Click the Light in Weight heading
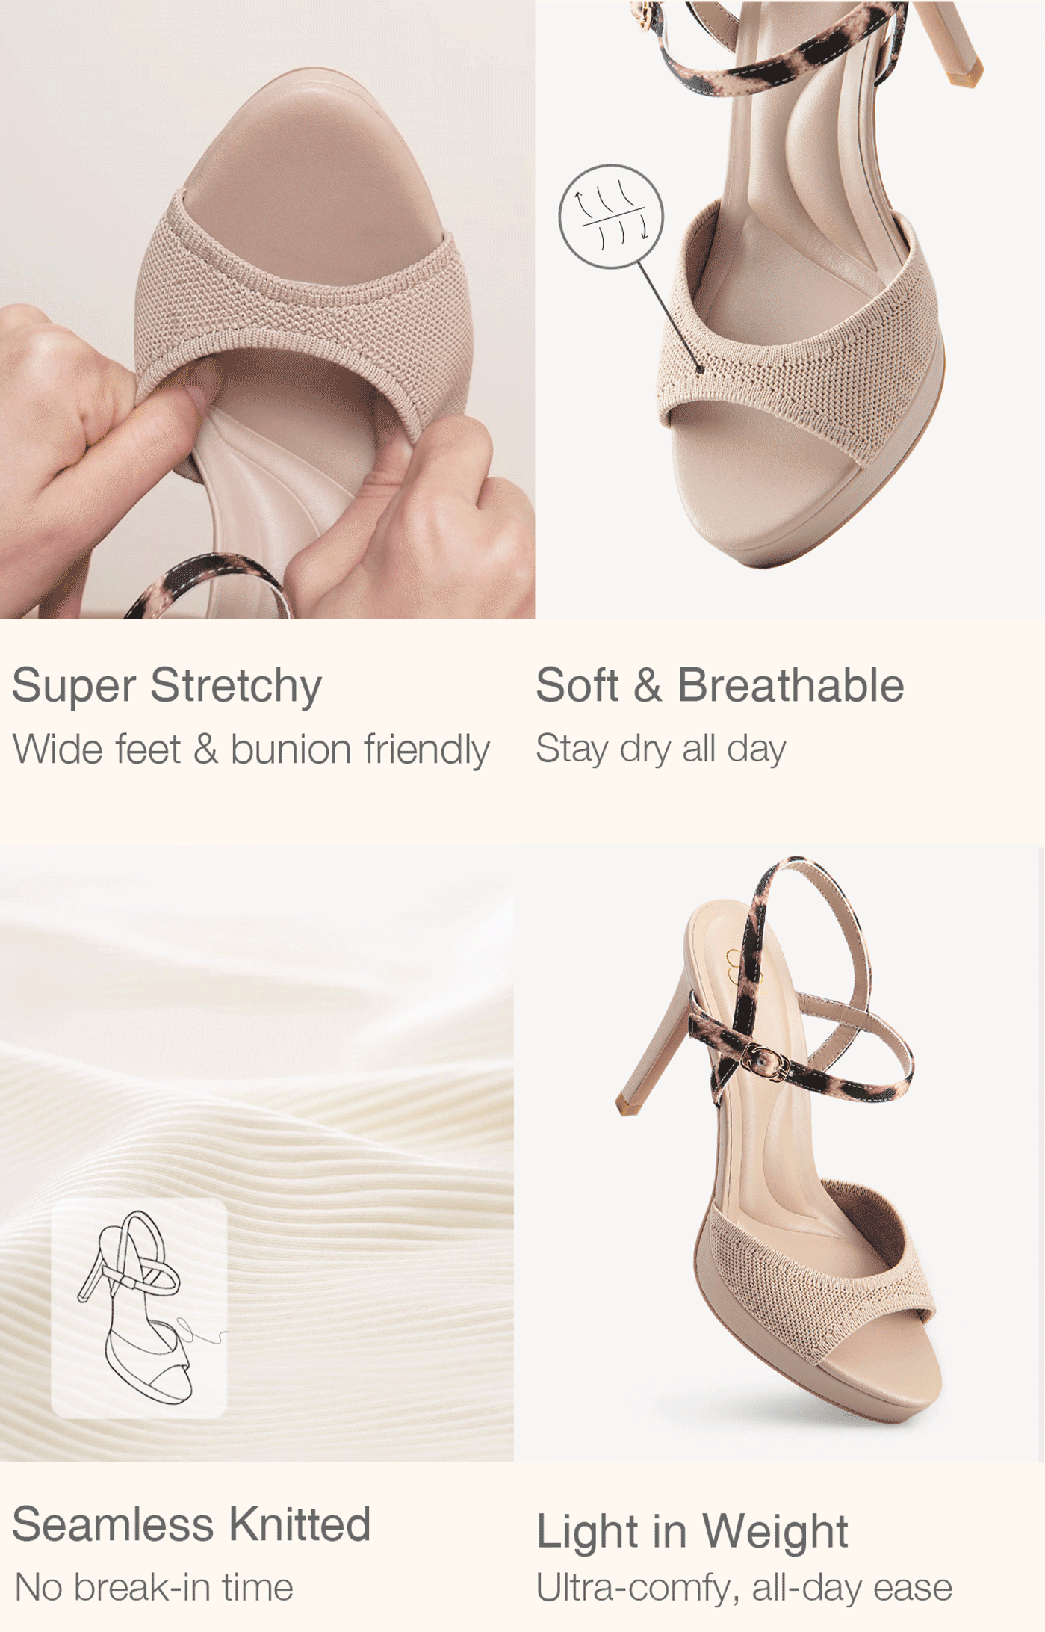The image size is (1045, 1632). point(692,1531)
